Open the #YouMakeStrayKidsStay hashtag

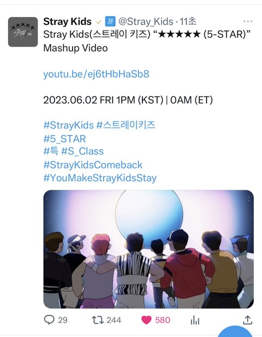[100, 178]
